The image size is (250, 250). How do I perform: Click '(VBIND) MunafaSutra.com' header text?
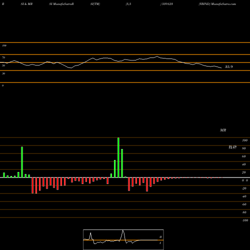click(217, 4)
